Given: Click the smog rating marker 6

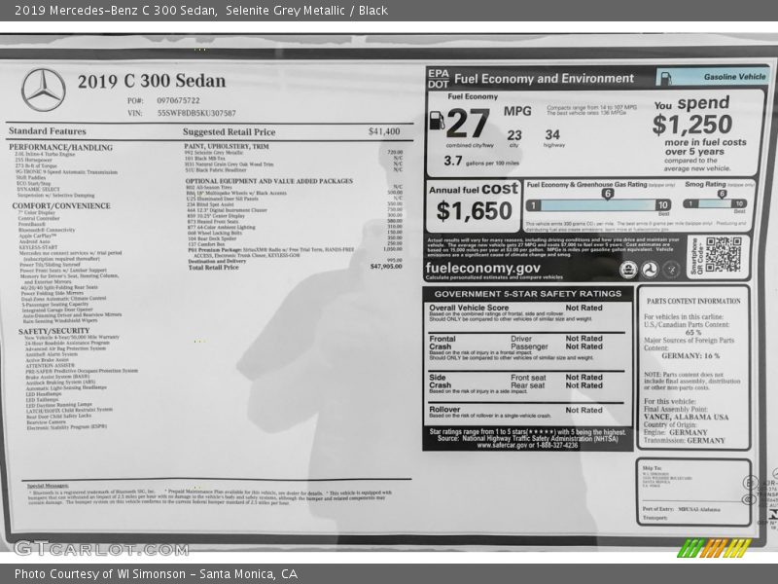Looking at the screenshot, I should click(722, 194).
